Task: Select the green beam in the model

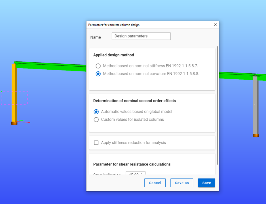Action: 51,66
